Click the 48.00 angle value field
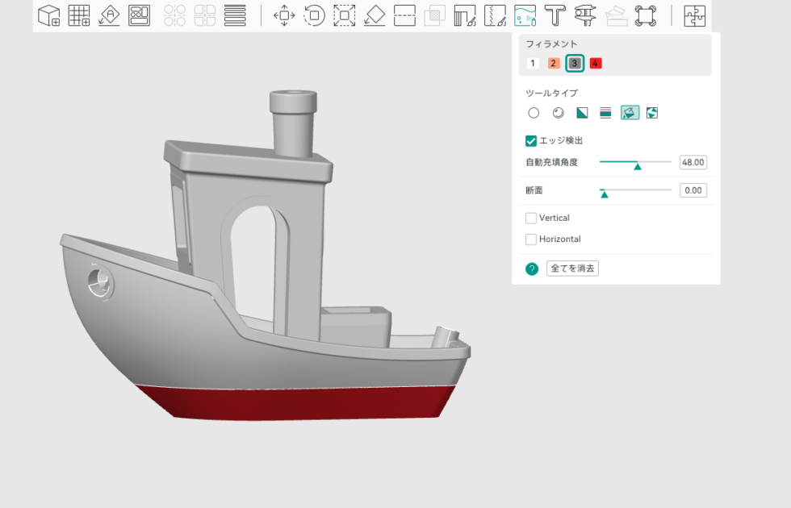 point(693,162)
